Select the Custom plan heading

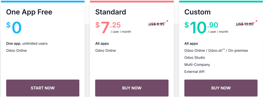pos(198,12)
